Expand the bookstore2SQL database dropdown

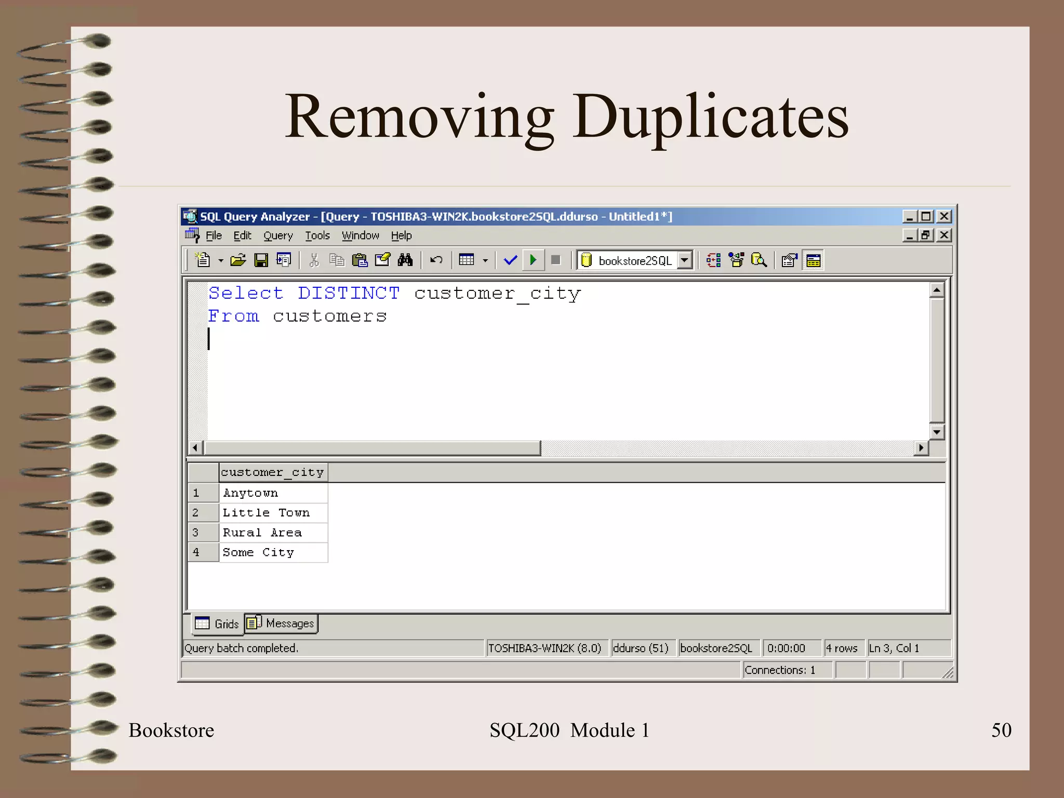pyautogui.click(x=685, y=260)
